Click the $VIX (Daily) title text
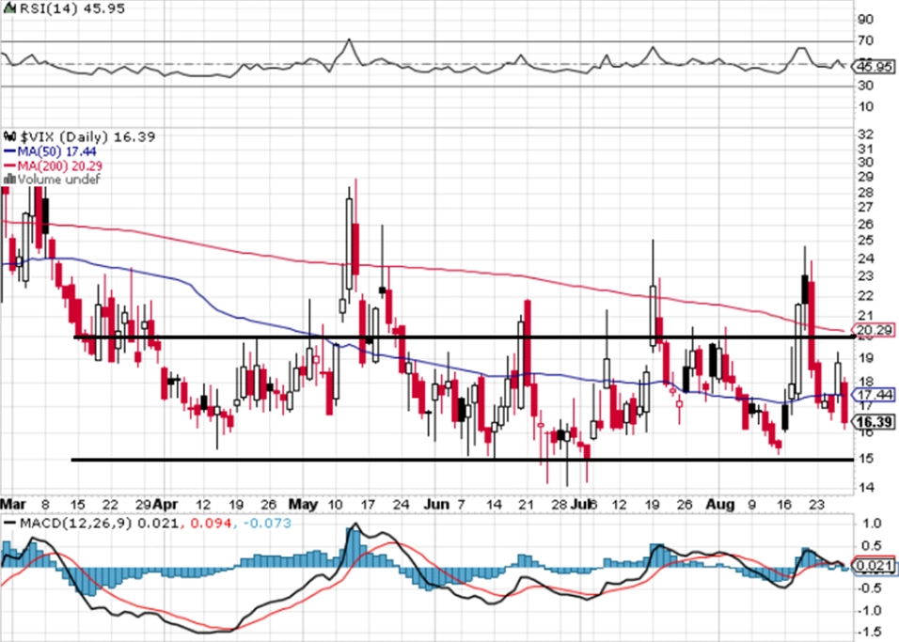Viewport: 899px width, 642px height. [64, 136]
